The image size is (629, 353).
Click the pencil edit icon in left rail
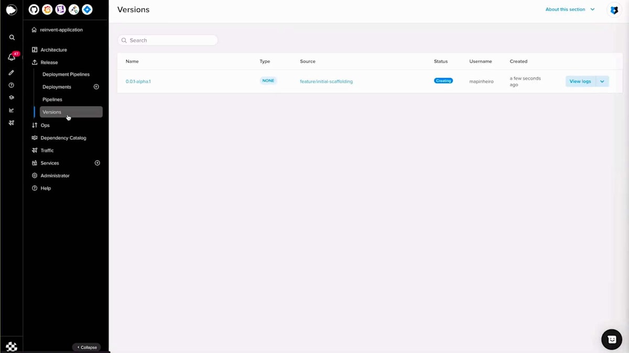12,73
